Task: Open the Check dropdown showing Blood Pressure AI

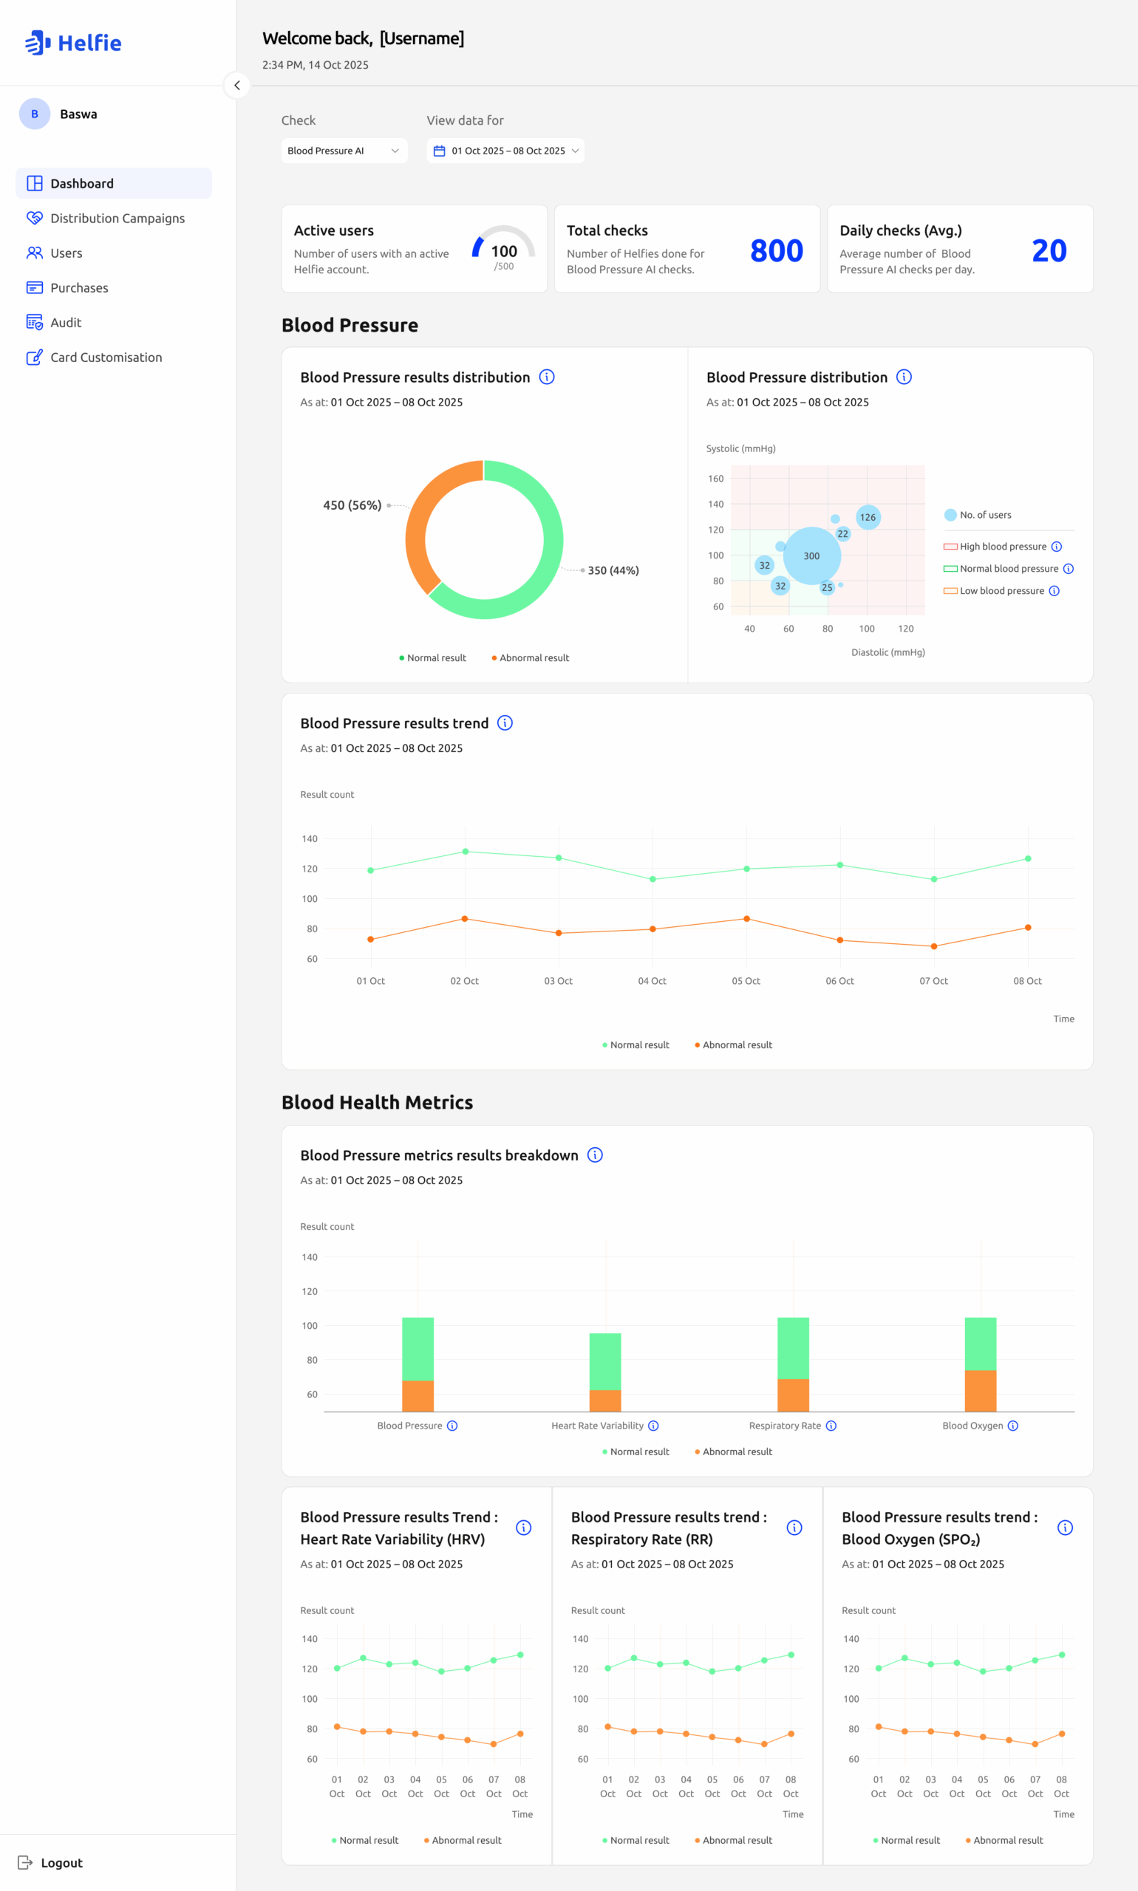Action: [344, 151]
